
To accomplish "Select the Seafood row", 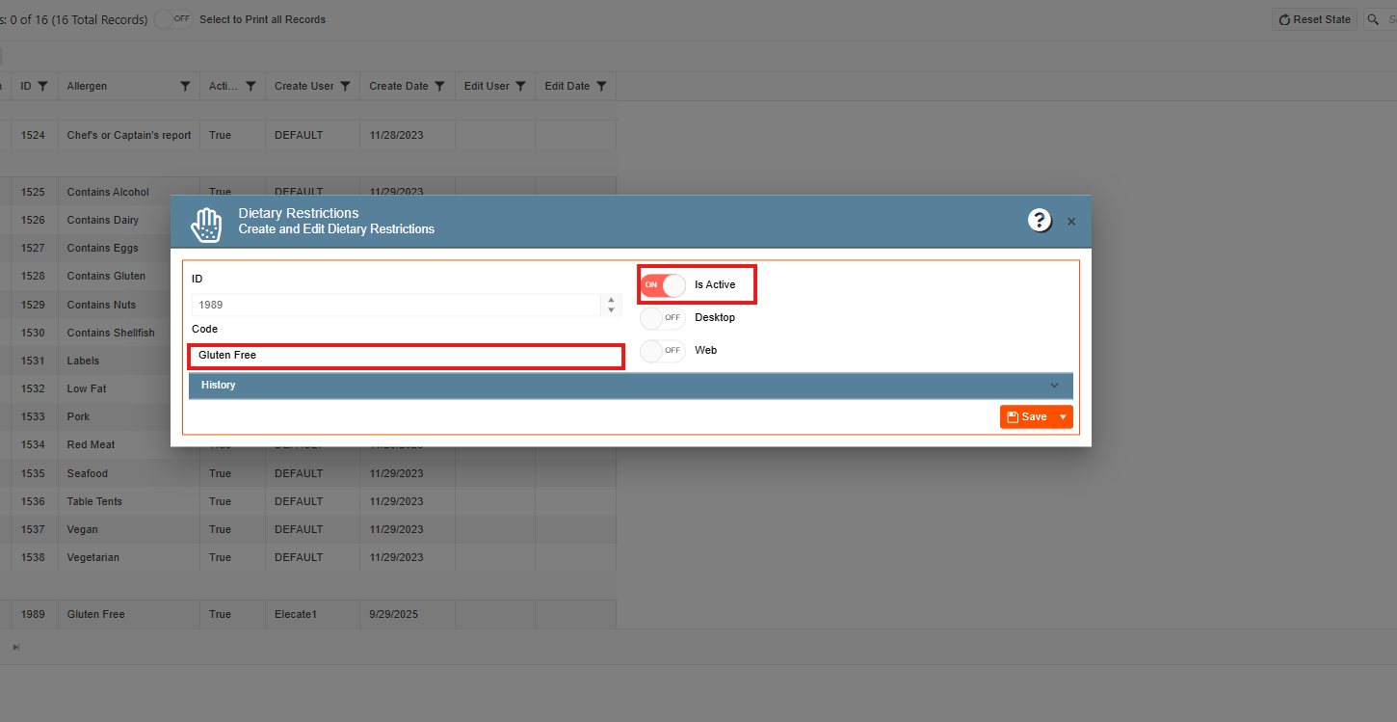I will click(x=308, y=473).
